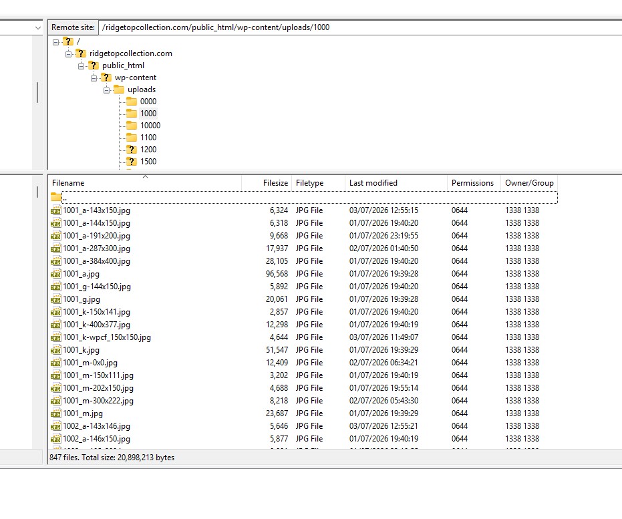Select the 0000 folder icon in tree

(132, 102)
